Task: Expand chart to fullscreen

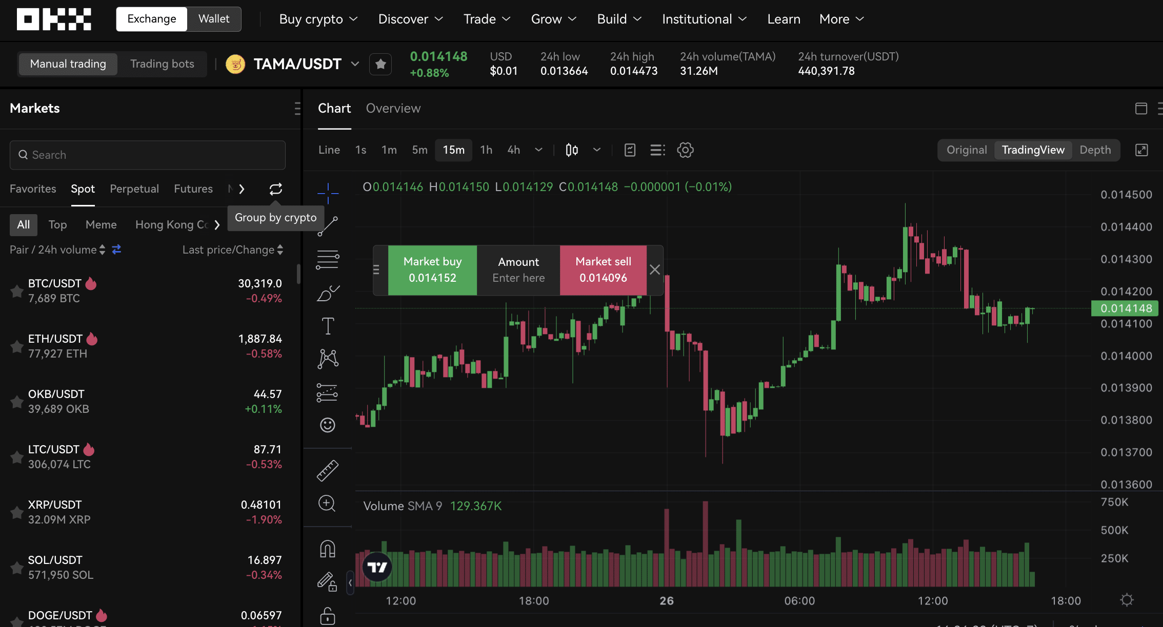Action: pos(1141,150)
